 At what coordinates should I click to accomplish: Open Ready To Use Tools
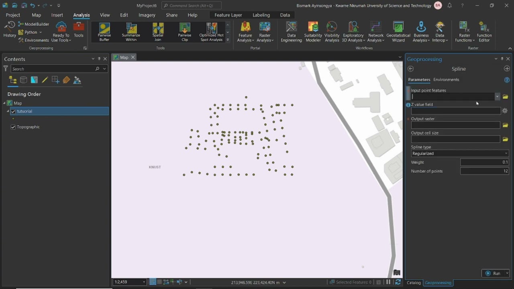click(61, 32)
